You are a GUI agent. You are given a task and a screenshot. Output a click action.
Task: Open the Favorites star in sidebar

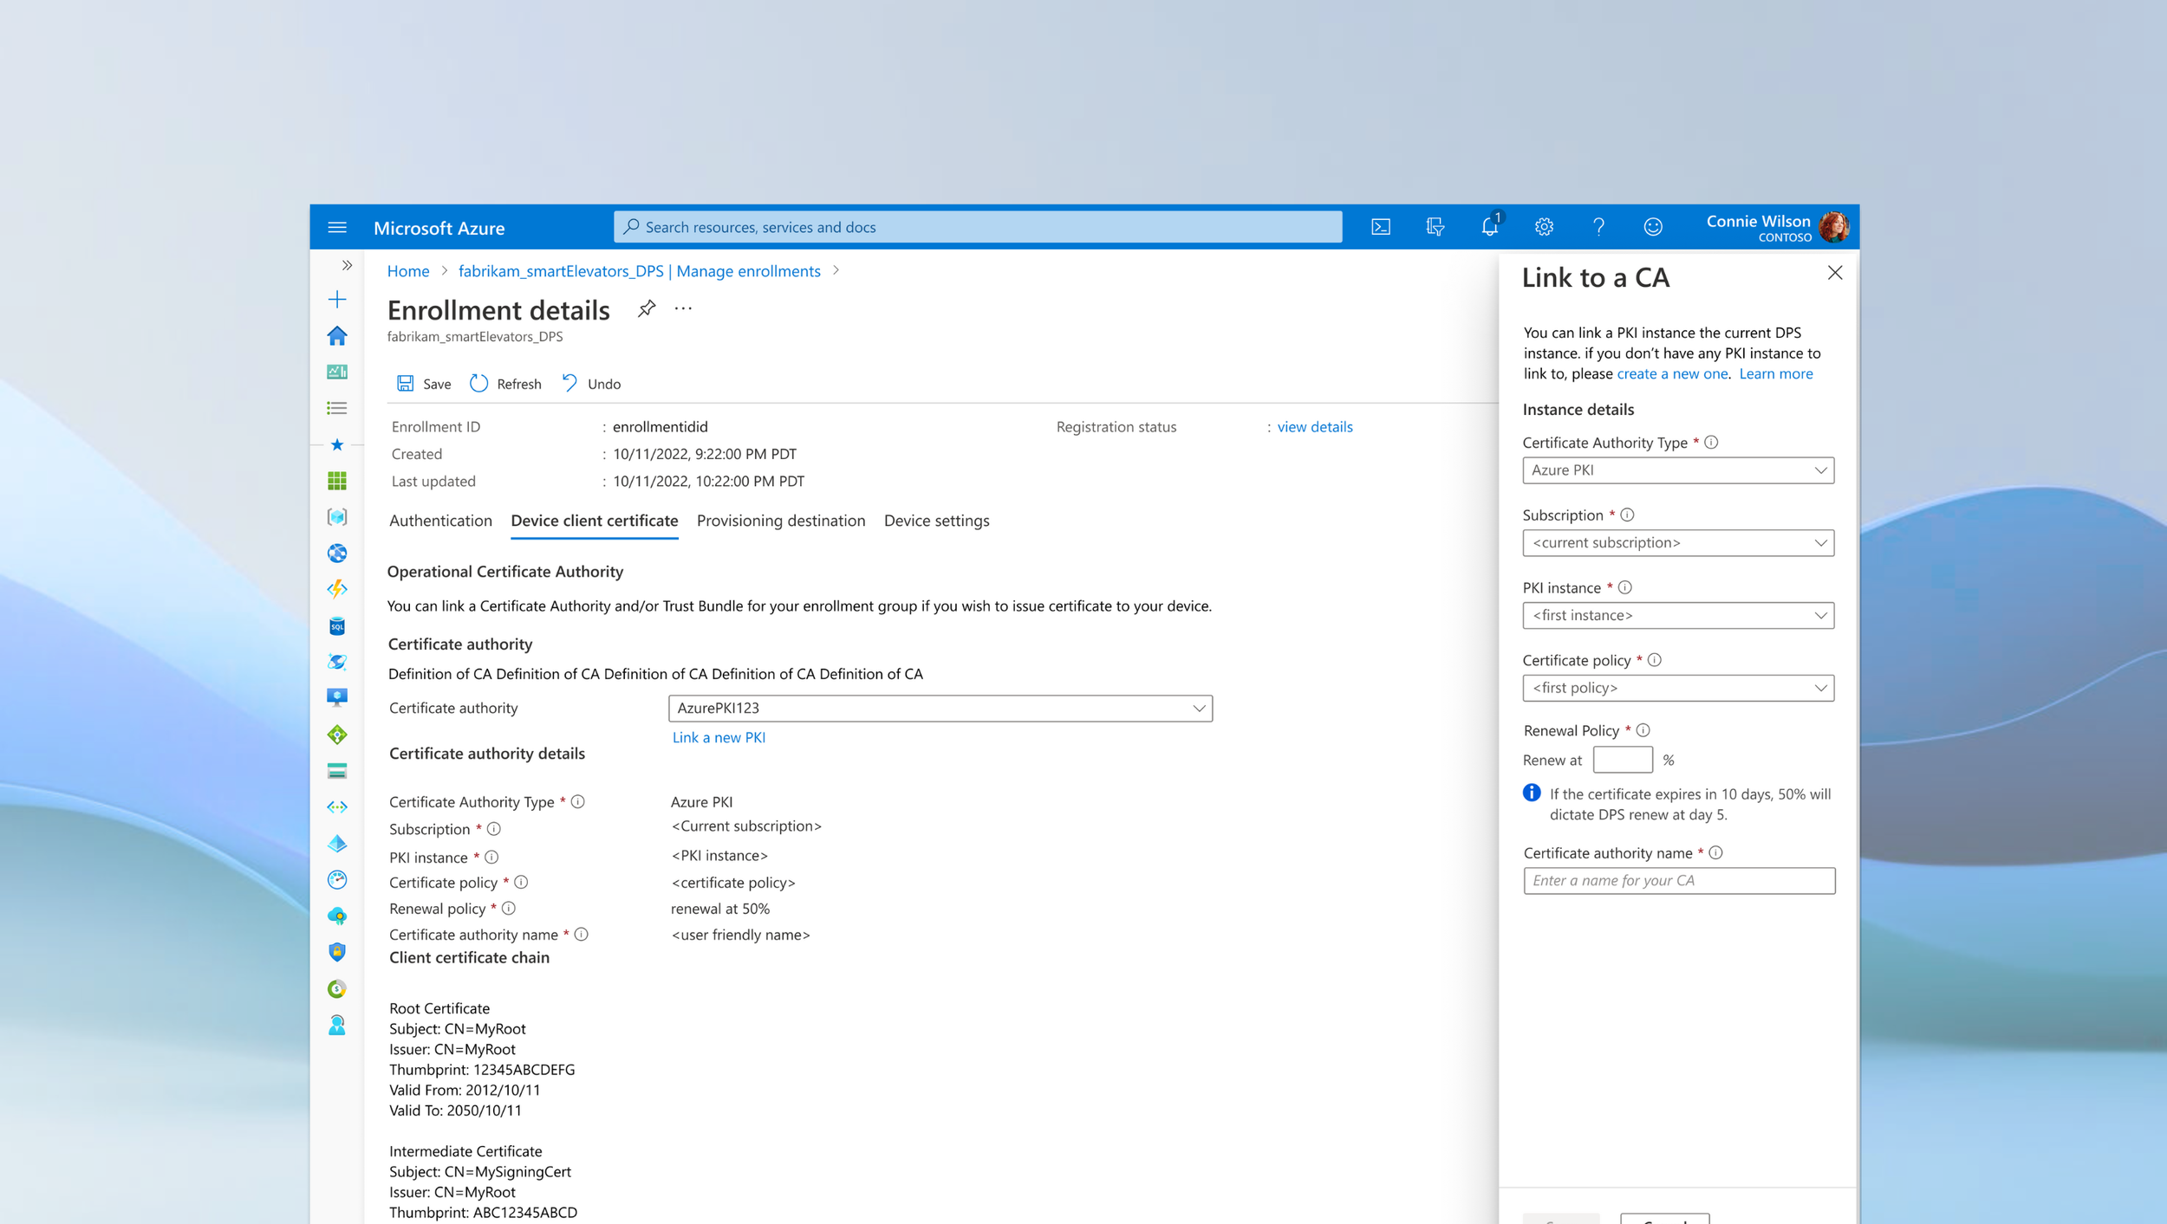[337, 444]
